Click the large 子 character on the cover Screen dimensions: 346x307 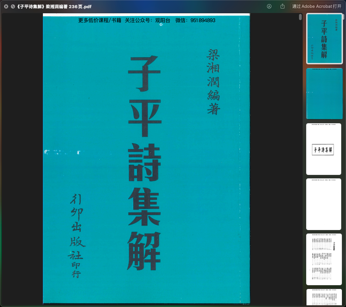point(144,74)
